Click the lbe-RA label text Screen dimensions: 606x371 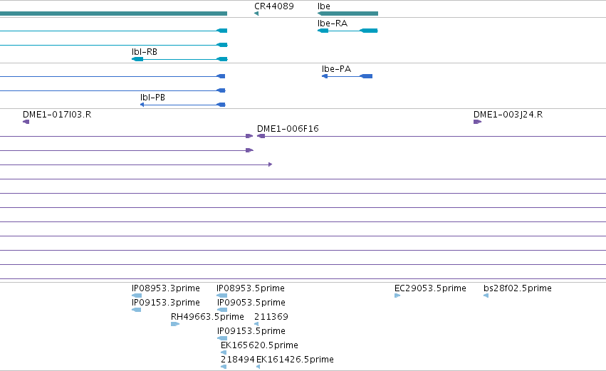[333, 23]
